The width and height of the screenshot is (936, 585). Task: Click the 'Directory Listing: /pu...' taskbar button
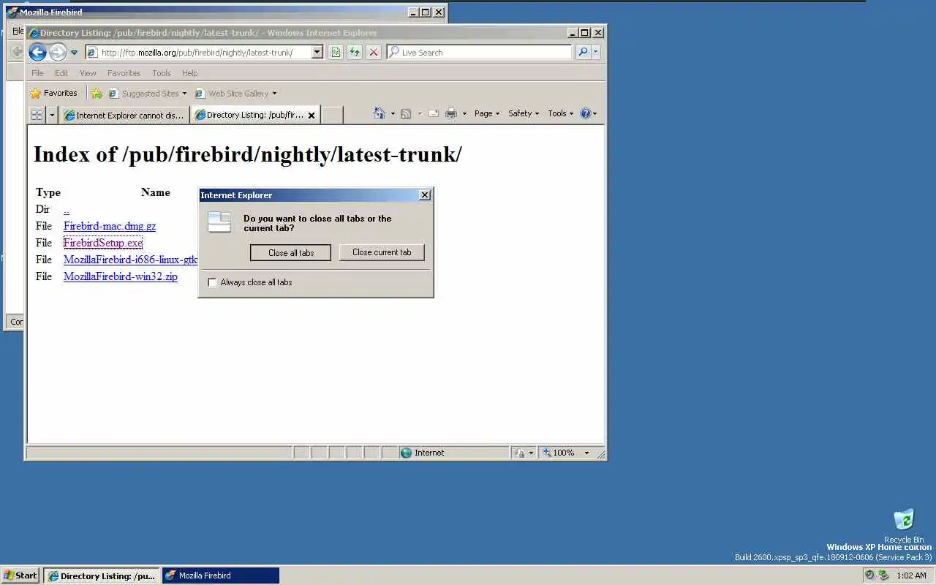coord(102,575)
